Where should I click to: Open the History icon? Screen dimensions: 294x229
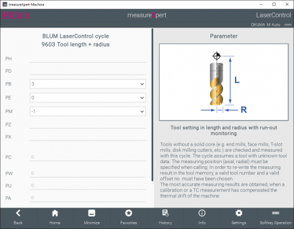(x=165, y=213)
